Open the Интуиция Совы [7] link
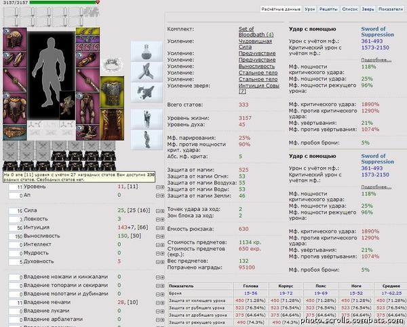Screen dimensions: 407x327 point(259,88)
